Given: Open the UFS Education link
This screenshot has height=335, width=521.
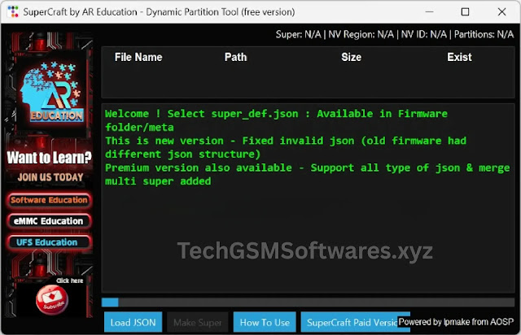Looking at the screenshot, I should [x=49, y=242].
